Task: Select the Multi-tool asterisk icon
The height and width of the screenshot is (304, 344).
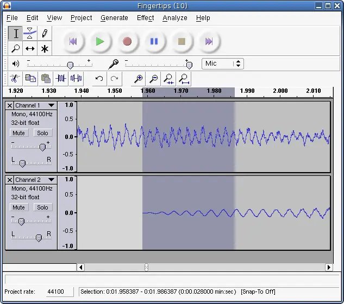Action: point(45,48)
